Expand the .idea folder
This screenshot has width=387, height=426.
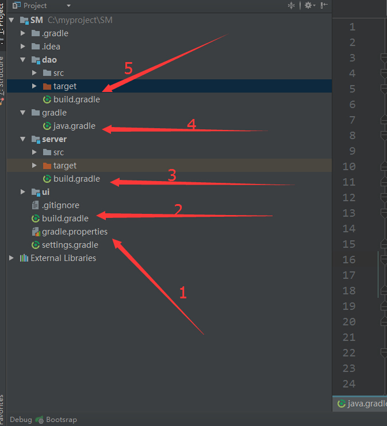coord(23,47)
